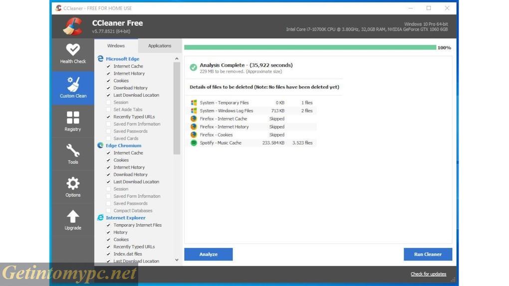Enable Microsoft Edge Set Aside Tabs
The image size is (509, 286).
pyautogui.click(x=108, y=110)
